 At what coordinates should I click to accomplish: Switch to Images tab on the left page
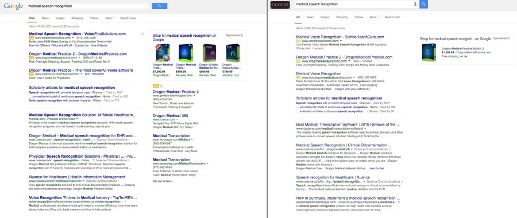tap(60, 18)
